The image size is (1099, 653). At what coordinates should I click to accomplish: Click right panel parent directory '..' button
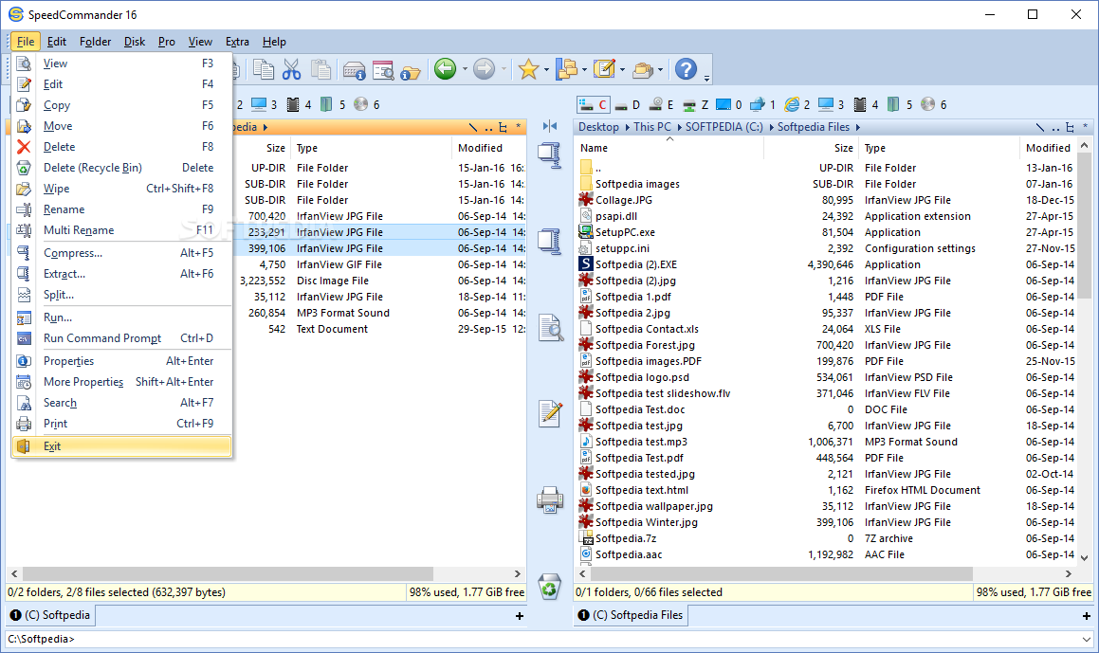pyautogui.click(x=1055, y=128)
